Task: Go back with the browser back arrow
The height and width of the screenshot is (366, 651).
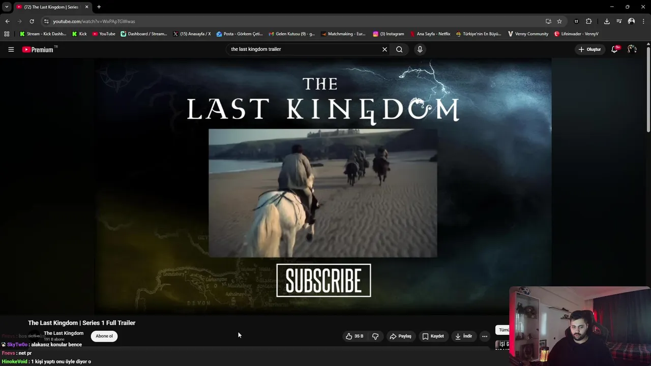Action: (7, 21)
